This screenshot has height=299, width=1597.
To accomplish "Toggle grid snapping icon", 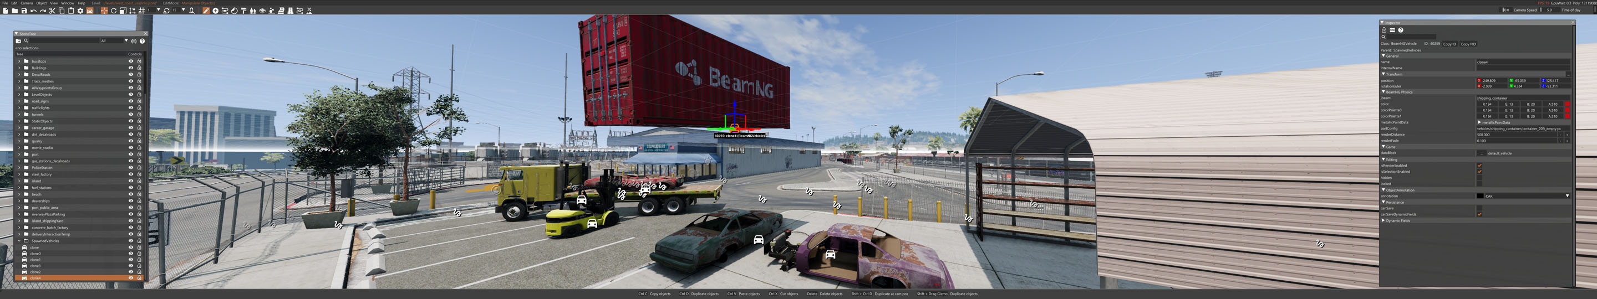I will 141,11.
